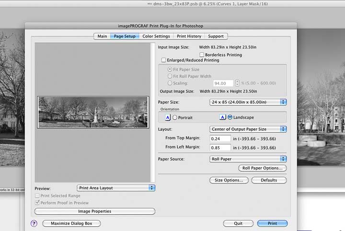Toggle Perform Proof in Preview checkbox
The image size is (345, 231).
pos(37,202)
